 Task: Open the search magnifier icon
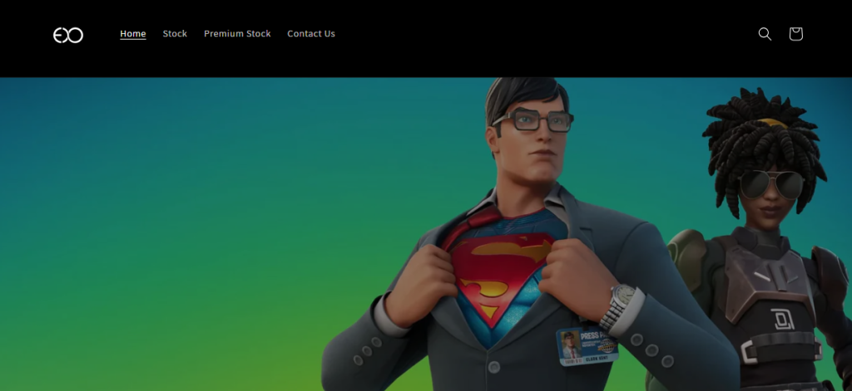click(765, 34)
